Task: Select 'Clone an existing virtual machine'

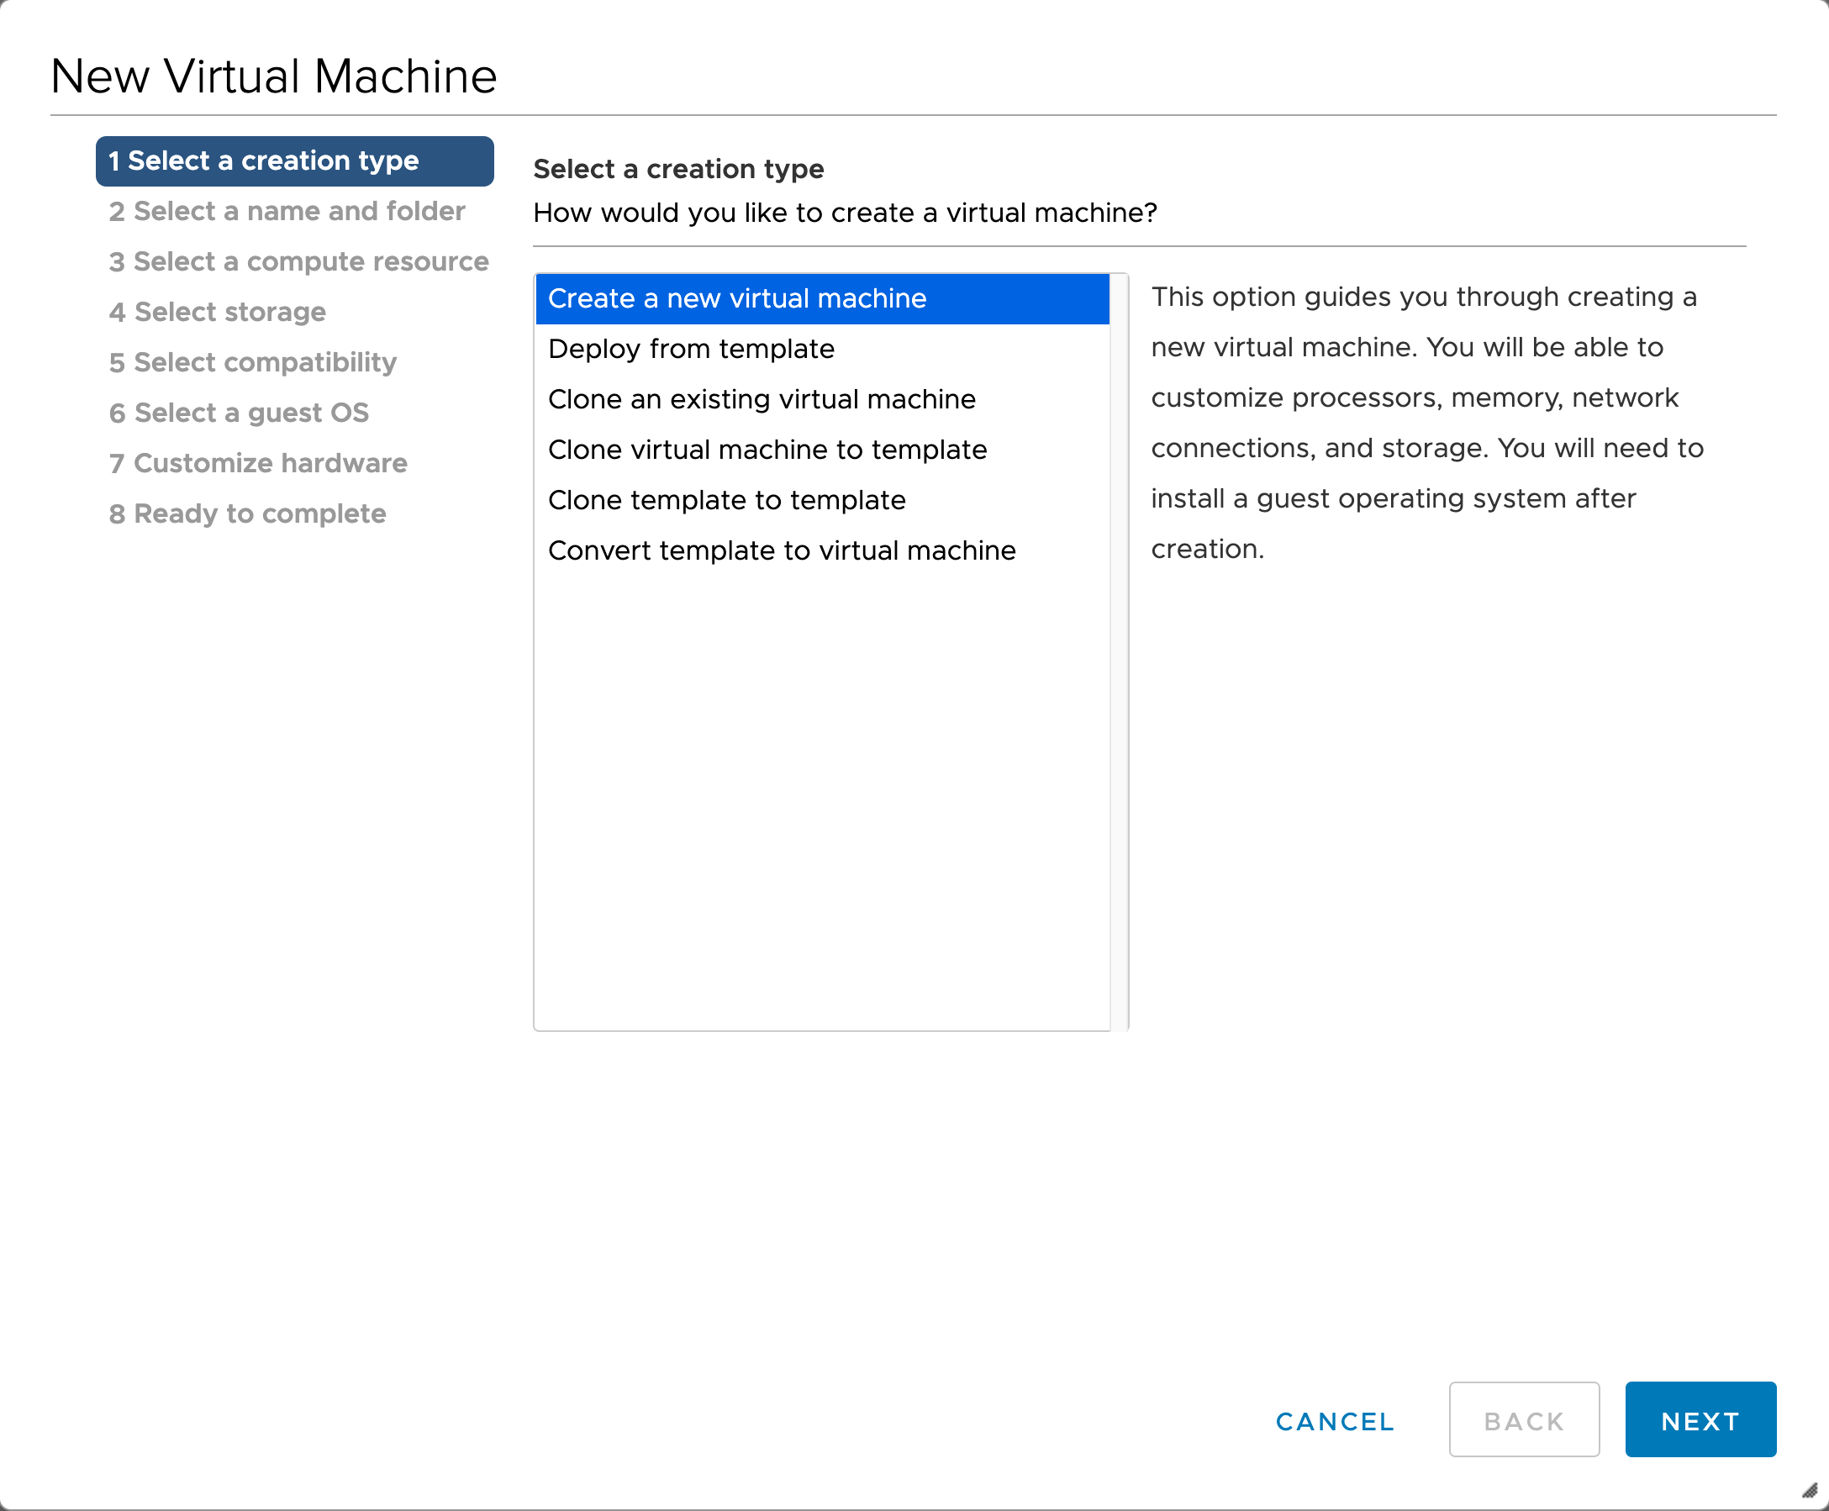Action: [x=762, y=399]
